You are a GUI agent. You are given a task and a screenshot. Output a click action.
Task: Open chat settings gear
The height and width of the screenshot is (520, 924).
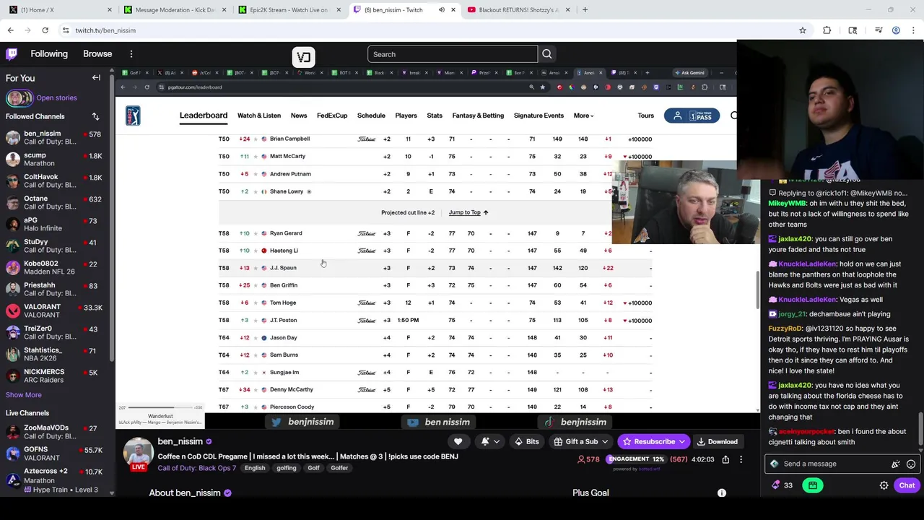tap(884, 485)
